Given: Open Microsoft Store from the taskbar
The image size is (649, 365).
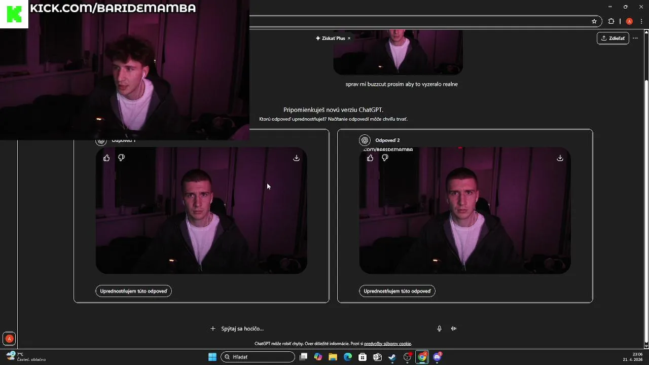Looking at the screenshot, I should [363, 357].
